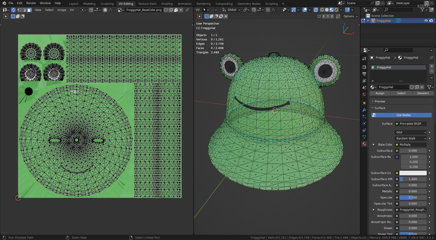Toggle UV sync selection
Screen dimensions: 436x240
tap(13, 10)
